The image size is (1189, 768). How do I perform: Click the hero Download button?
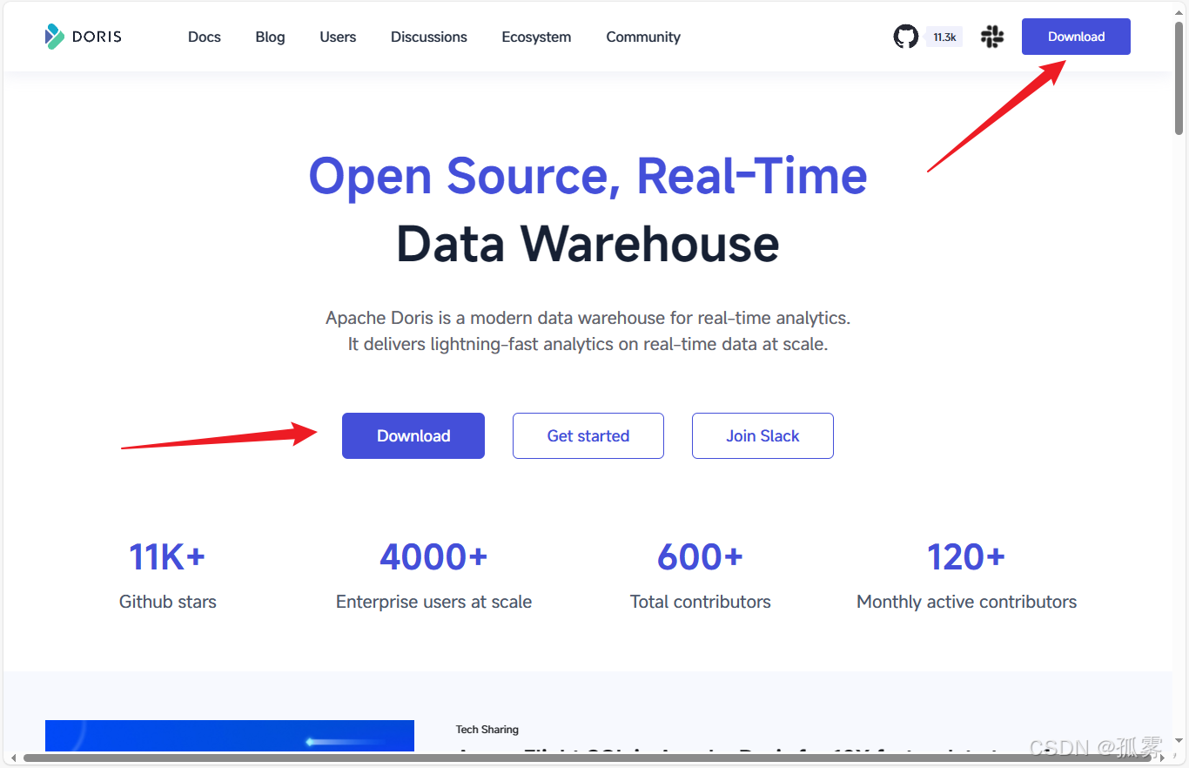pos(413,435)
